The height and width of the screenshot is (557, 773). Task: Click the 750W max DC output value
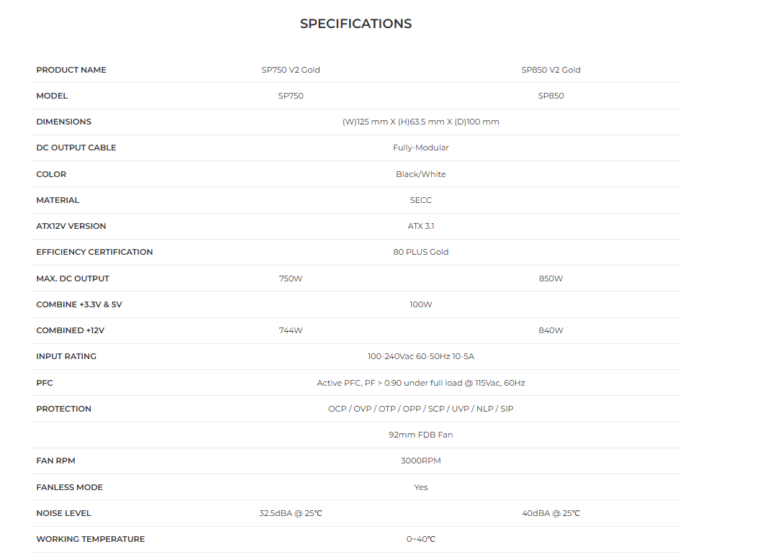[291, 278]
